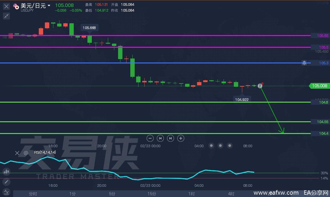Switch to the 分时 timeframe tab
Image resolution: width=330 pixels, height=197 pixels.
tap(33, 194)
